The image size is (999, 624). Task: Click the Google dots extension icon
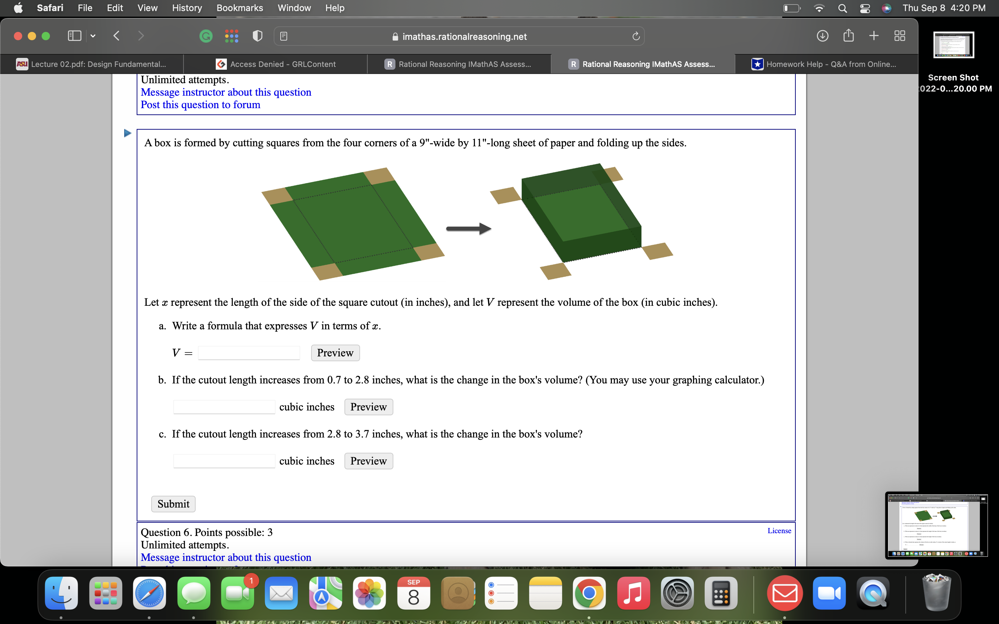point(232,36)
